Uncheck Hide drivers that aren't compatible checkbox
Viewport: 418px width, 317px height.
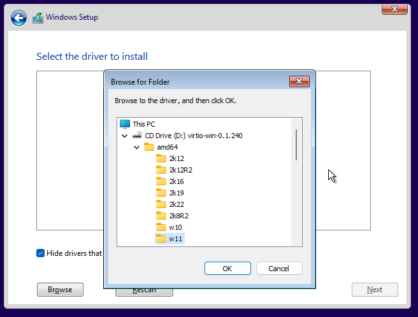(40, 253)
